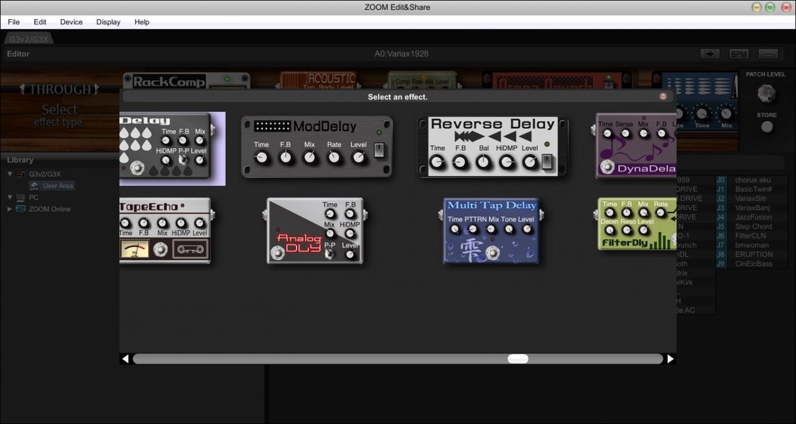Image resolution: width=796 pixels, height=424 pixels.
Task: Click the BPM button
Action: tap(739, 54)
